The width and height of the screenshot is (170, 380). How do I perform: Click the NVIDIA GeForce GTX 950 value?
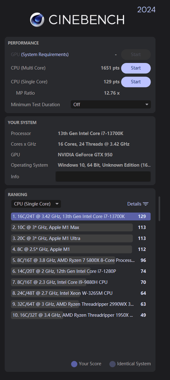(x=85, y=155)
